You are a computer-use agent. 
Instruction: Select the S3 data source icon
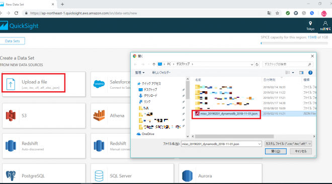[x=11, y=115]
